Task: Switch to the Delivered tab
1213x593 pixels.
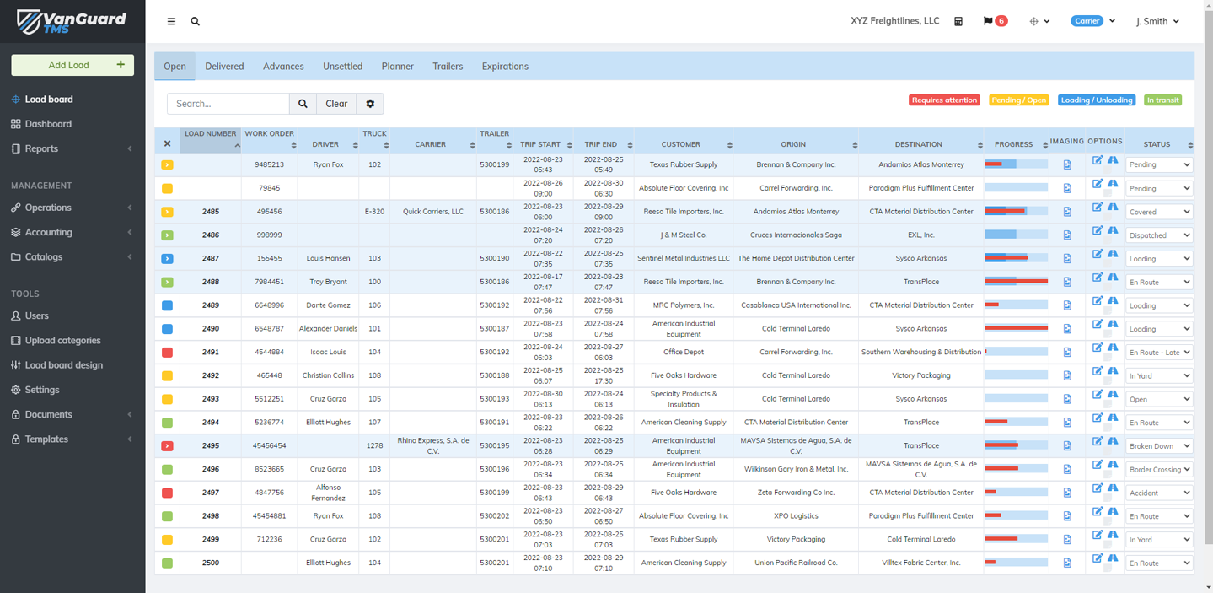Action: click(224, 67)
